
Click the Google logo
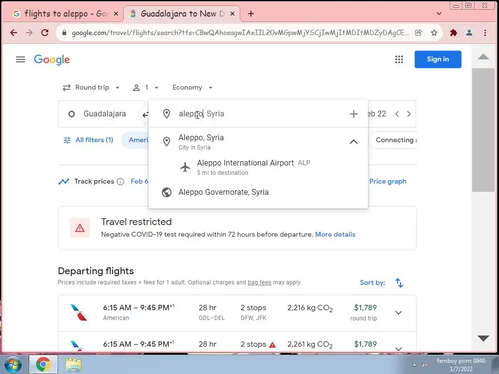point(52,60)
